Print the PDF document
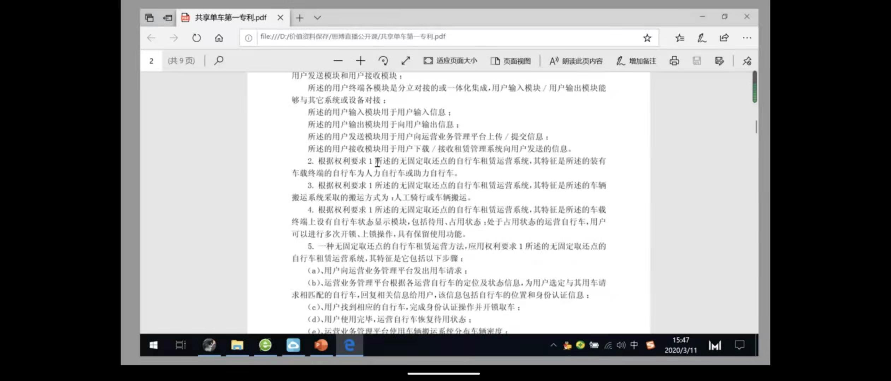 (x=674, y=61)
